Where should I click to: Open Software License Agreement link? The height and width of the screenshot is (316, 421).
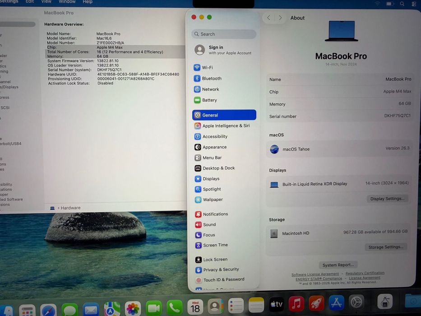pyautogui.click(x=315, y=274)
